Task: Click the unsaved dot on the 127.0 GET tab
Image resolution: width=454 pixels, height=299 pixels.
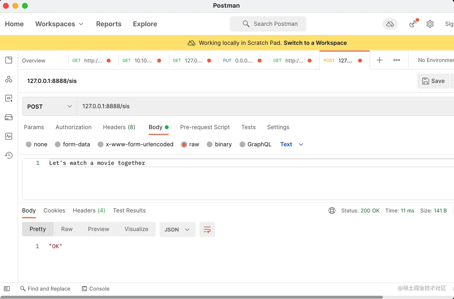Action: [209, 60]
